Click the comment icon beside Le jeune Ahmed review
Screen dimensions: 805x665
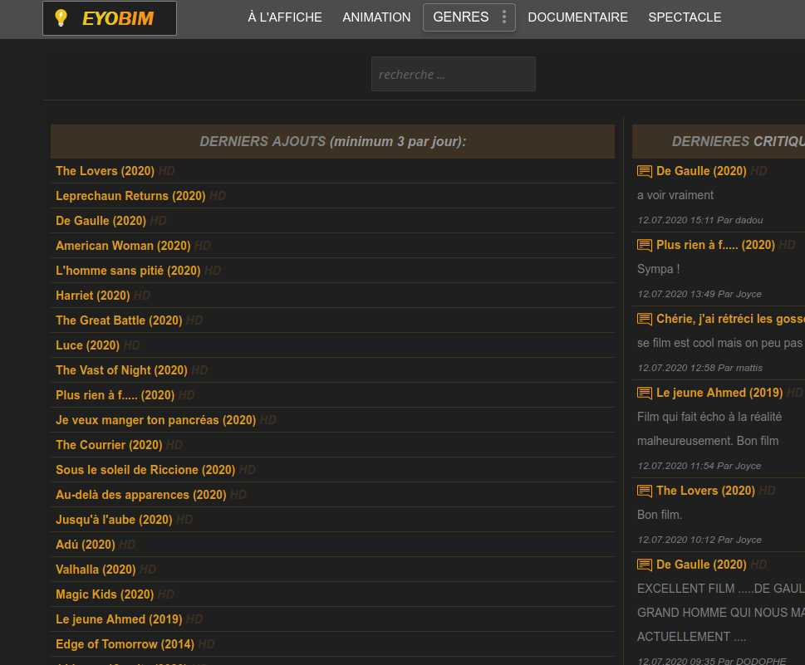click(x=645, y=393)
